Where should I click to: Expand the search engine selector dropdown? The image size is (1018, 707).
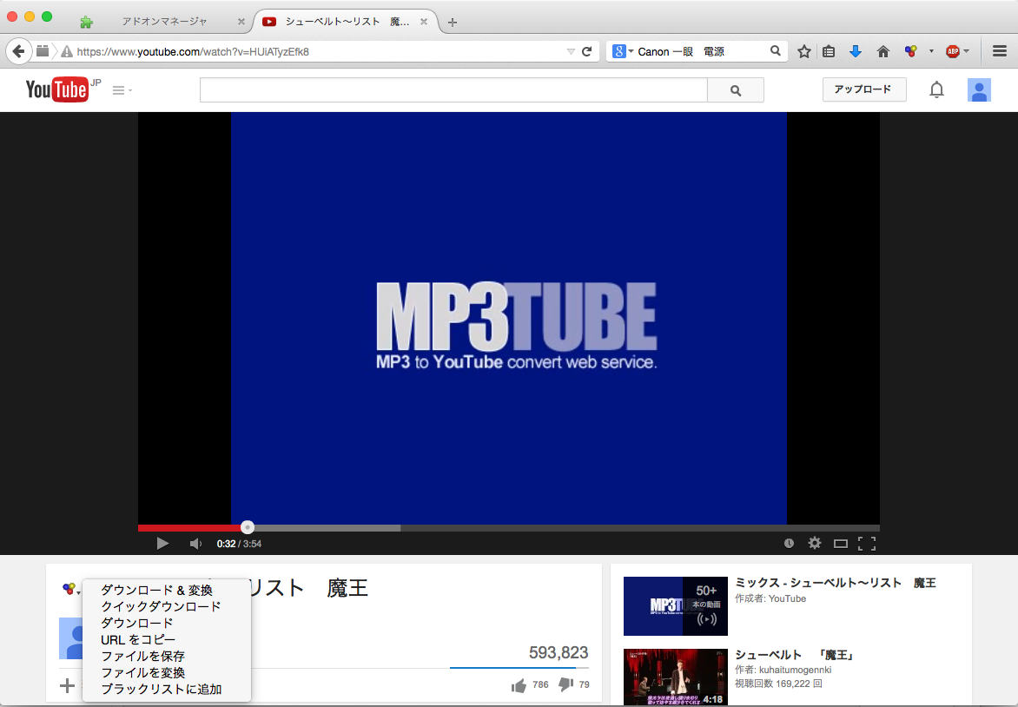click(623, 51)
